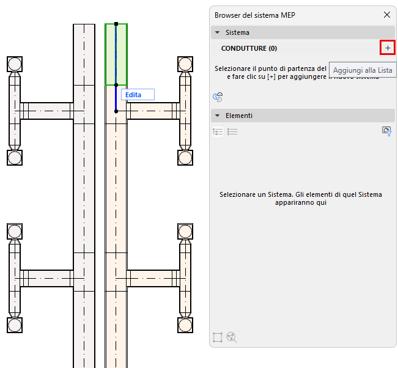Collapse the Elementi section
Screen dimensions: 398x368
(x=217, y=116)
